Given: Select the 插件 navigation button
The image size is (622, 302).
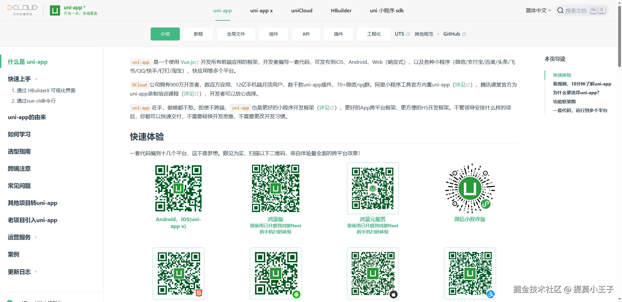Looking at the screenshot, I should coord(339,34).
